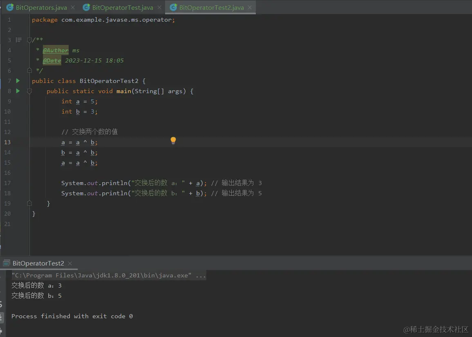Collapse the main method fold at line 8
This screenshot has height=337, width=472.
tap(29, 91)
